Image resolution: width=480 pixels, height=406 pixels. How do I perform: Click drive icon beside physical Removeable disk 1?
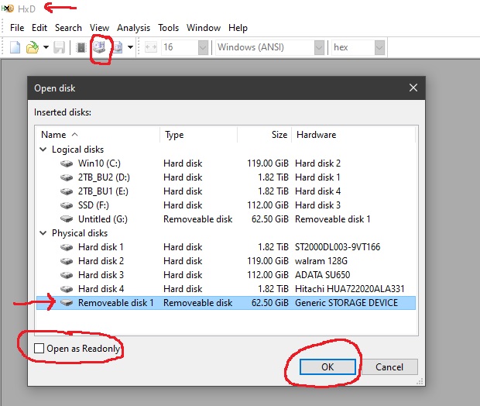pos(67,303)
